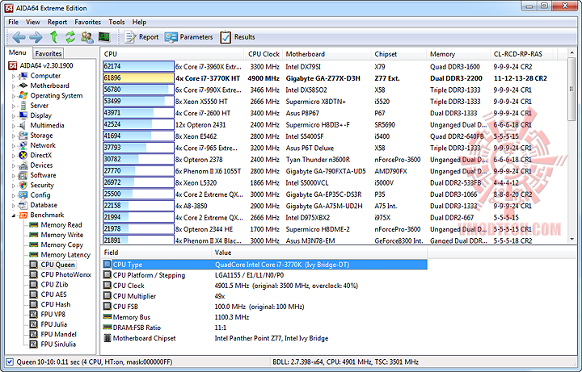
Task: Open the Memory Write benchmark
Action: 57,235
